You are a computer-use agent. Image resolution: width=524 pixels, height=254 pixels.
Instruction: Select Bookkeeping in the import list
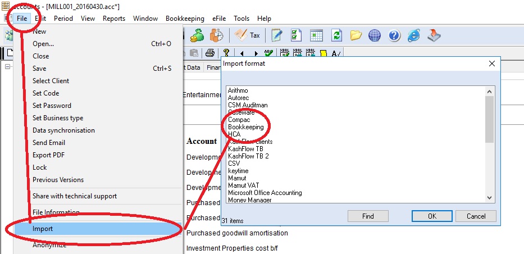(x=245, y=127)
